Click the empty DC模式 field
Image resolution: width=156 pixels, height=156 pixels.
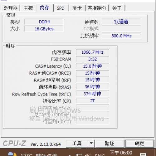click(121, 29)
